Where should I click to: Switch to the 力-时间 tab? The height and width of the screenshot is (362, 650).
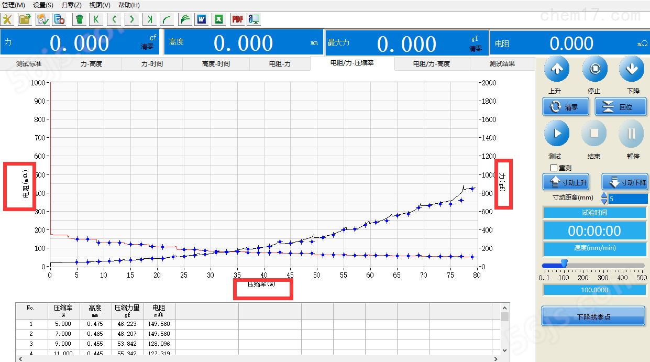coord(152,64)
